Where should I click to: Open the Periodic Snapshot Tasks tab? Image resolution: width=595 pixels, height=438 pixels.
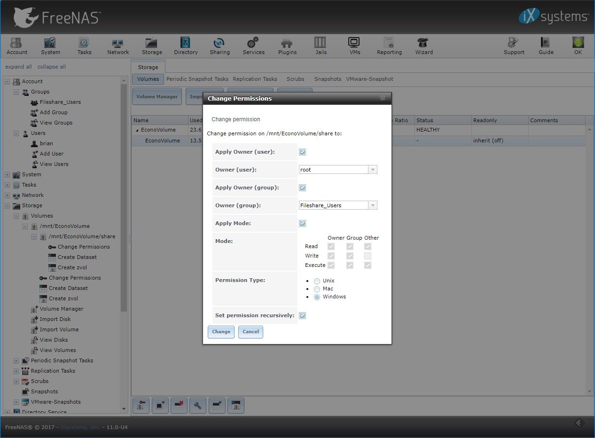point(197,79)
